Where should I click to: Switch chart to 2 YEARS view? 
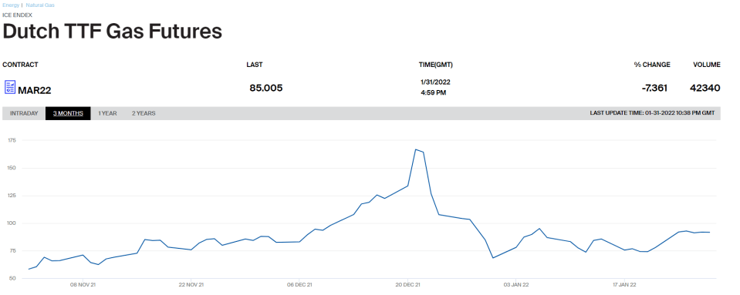(x=144, y=113)
